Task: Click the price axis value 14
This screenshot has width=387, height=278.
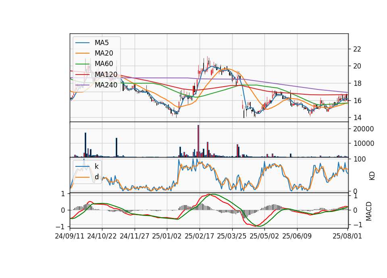Action: 357,118
